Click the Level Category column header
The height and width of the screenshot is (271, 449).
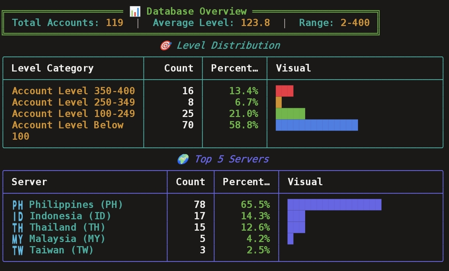point(52,68)
